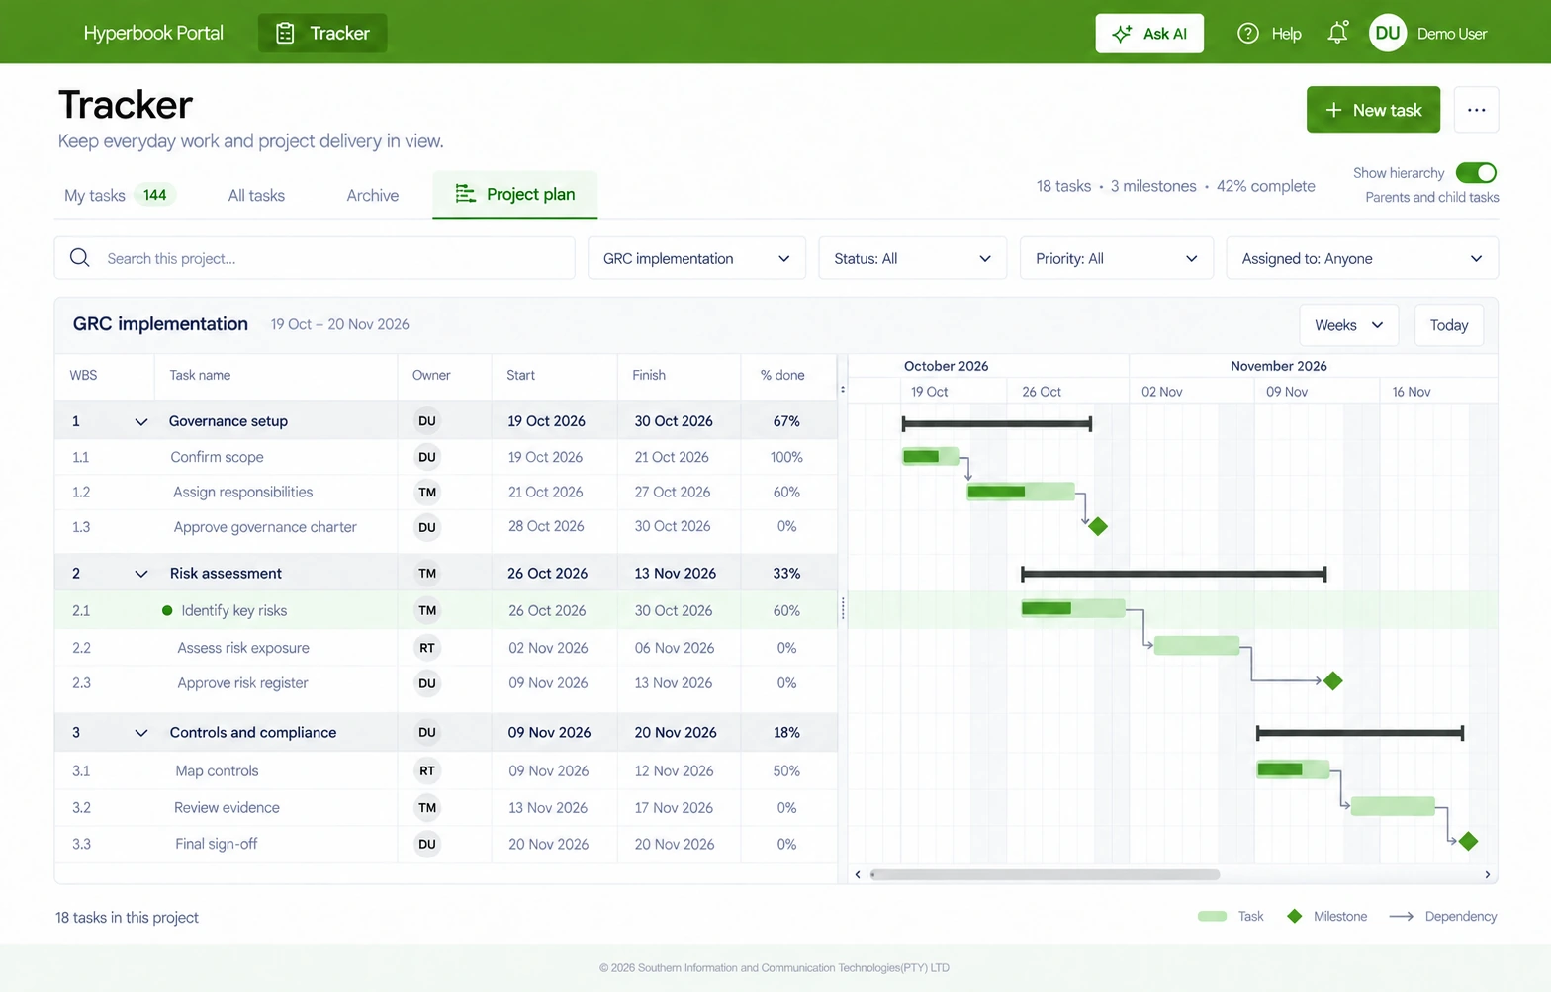Open Tracker in the top navigation
Screen dimensions: 1551x992
tap(322, 33)
